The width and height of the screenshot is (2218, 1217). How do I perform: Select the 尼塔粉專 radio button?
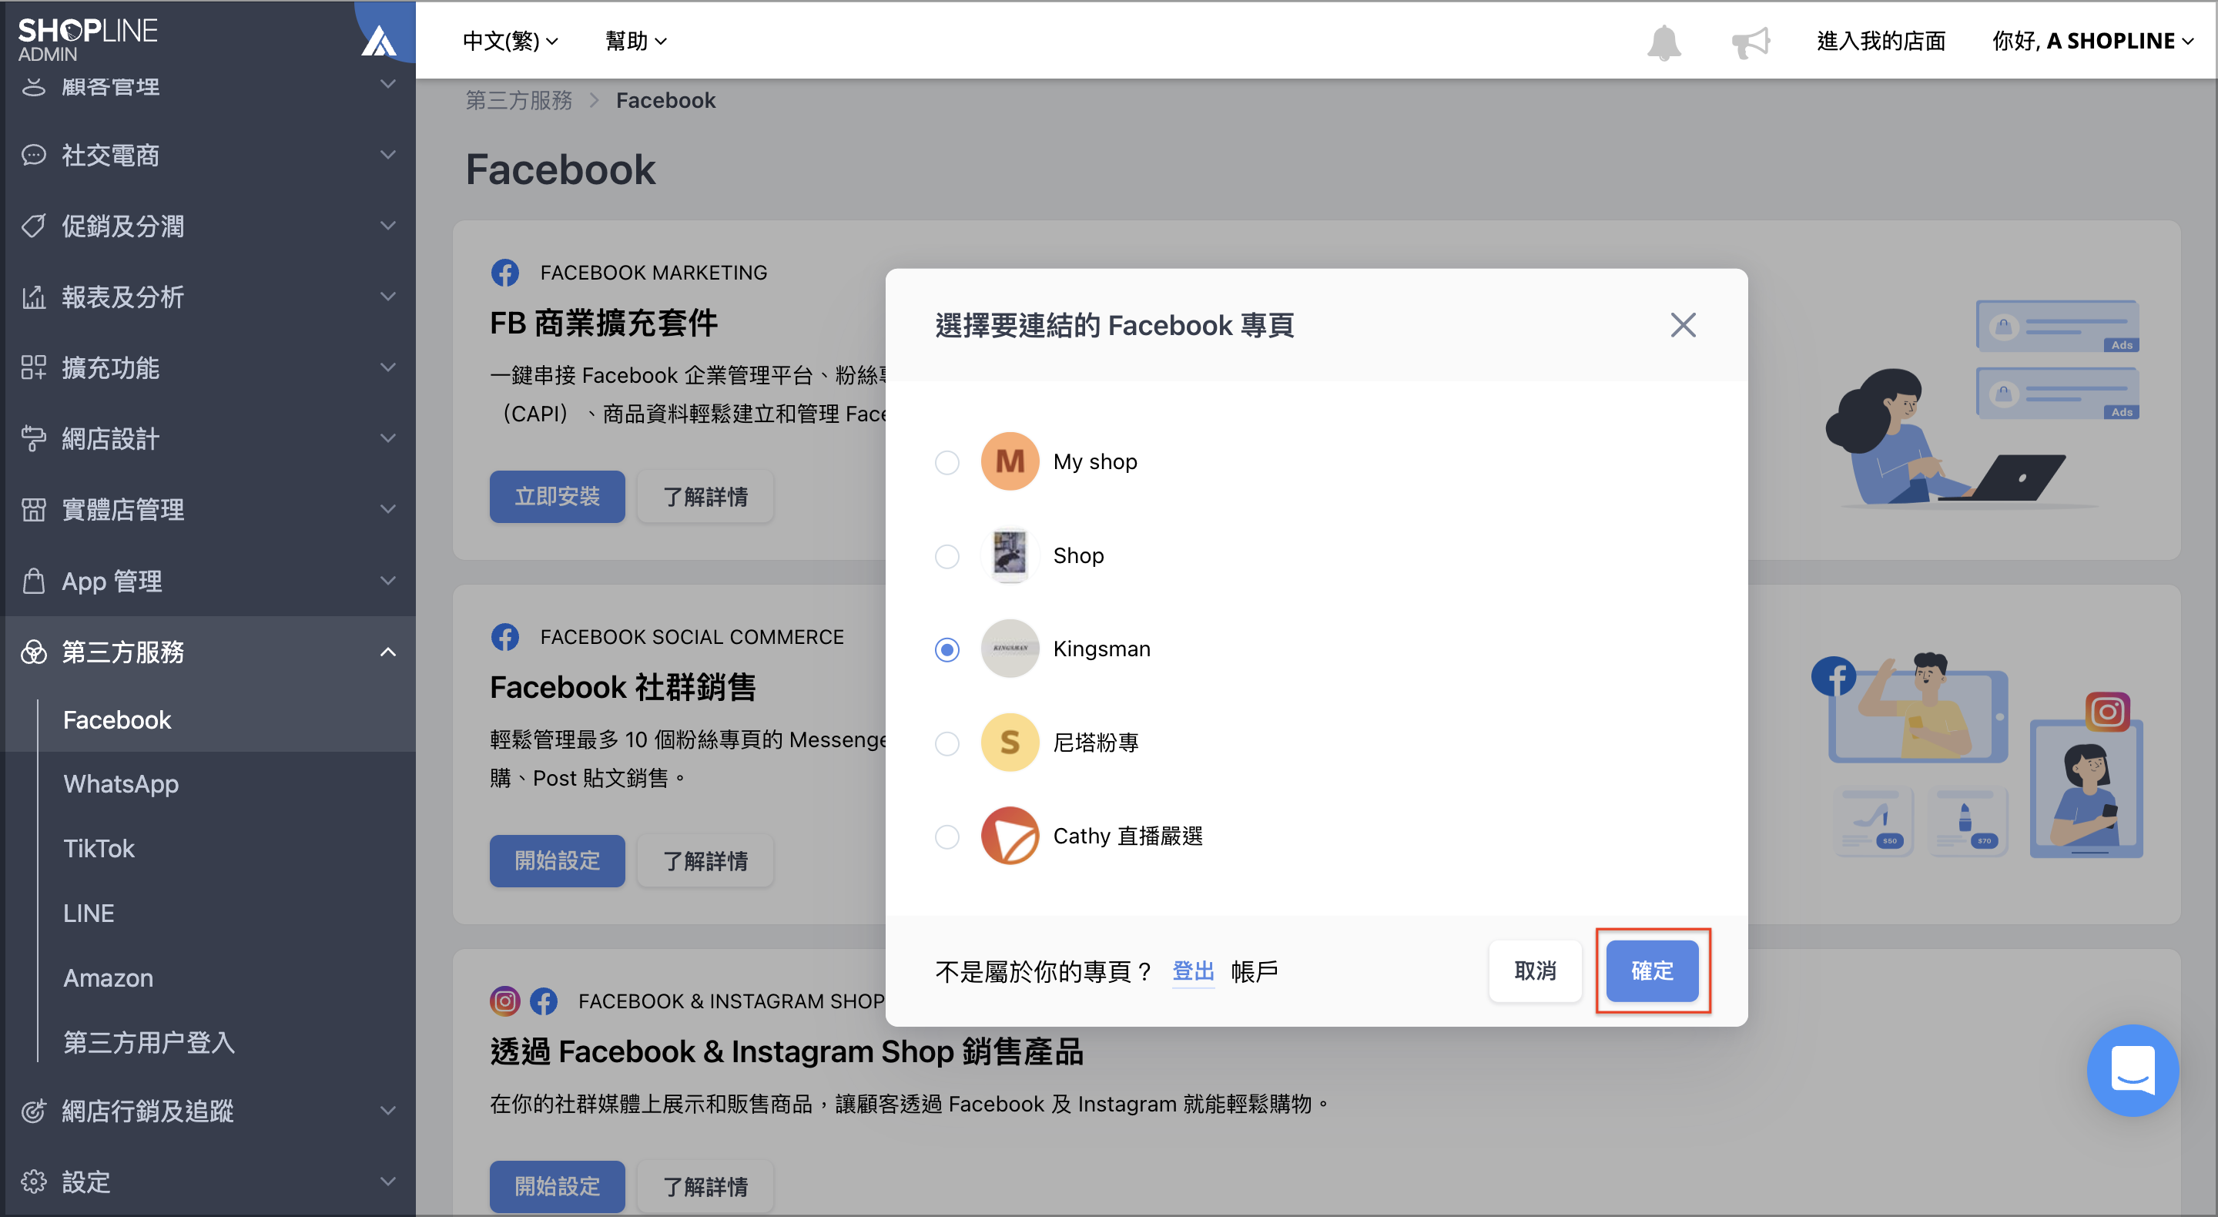pyautogui.click(x=947, y=743)
